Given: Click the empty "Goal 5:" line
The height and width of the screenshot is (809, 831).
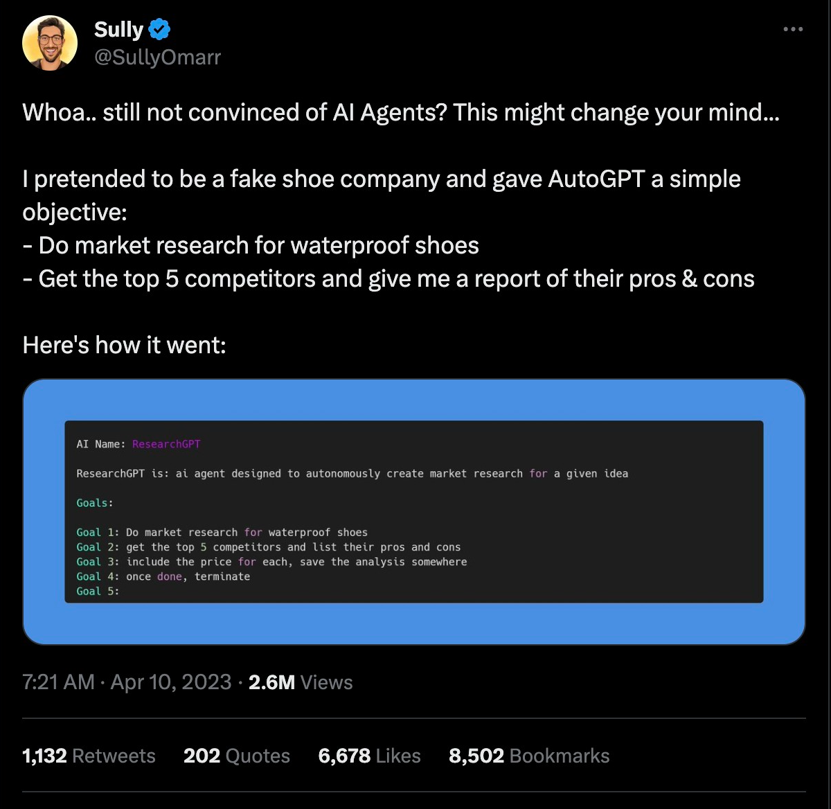Looking at the screenshot, I should [x=97, y=591].
